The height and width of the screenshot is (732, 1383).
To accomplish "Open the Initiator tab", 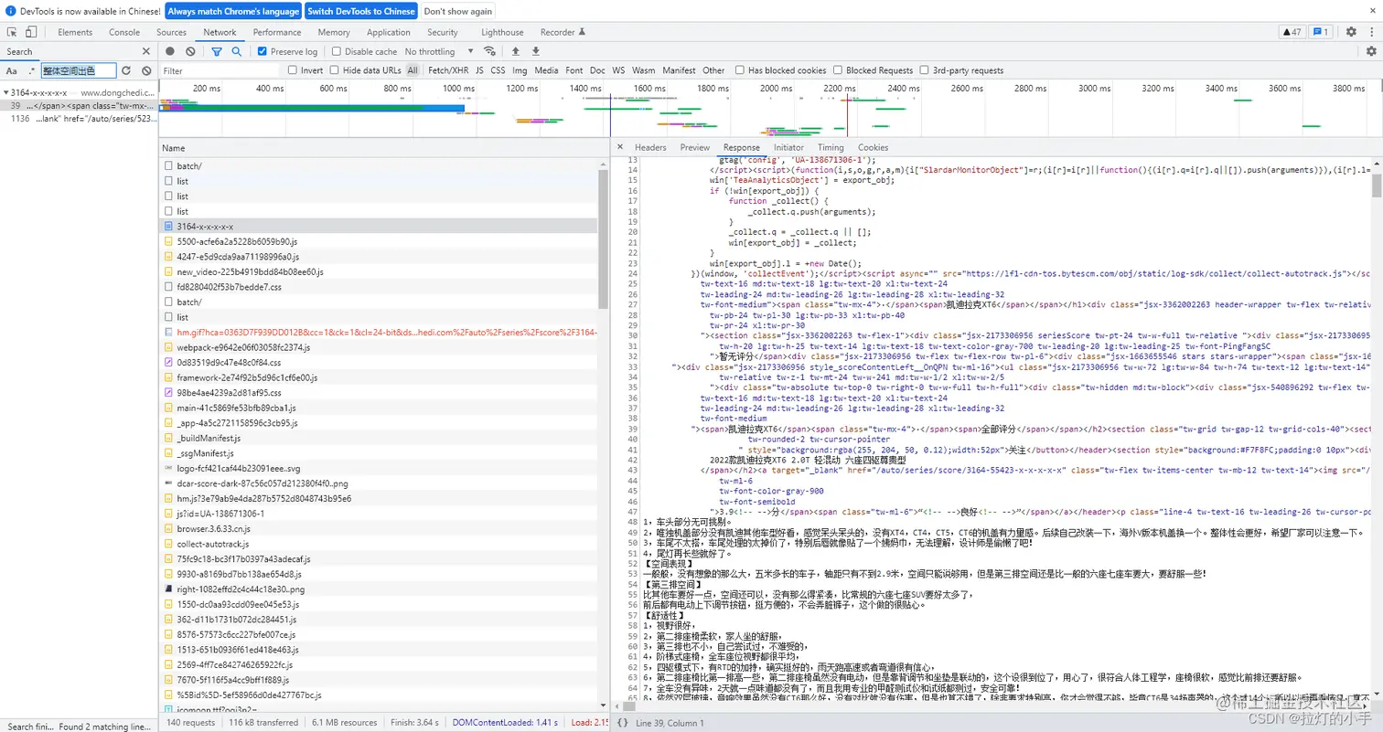I will tap(788, 147).
